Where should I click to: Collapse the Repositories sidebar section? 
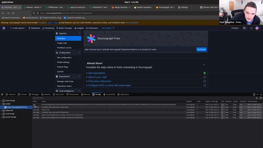coord(79,76)
